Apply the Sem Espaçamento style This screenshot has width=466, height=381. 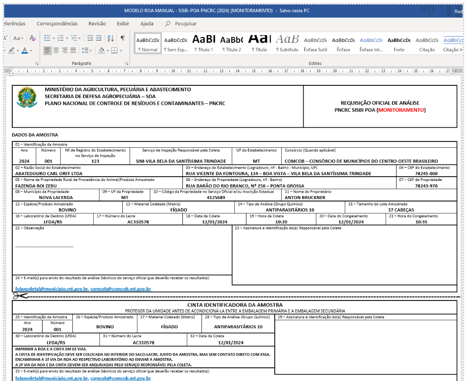tap(176, 43)
